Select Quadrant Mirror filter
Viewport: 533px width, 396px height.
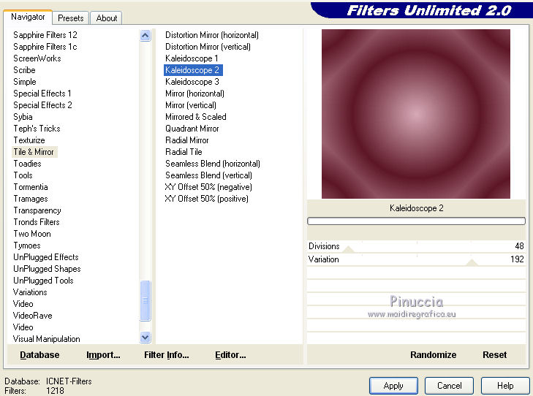pyautogui.click(x=192, y=129)
